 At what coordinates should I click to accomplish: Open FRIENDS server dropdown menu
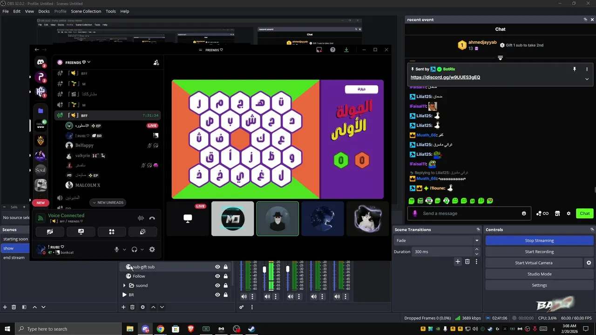74,62
